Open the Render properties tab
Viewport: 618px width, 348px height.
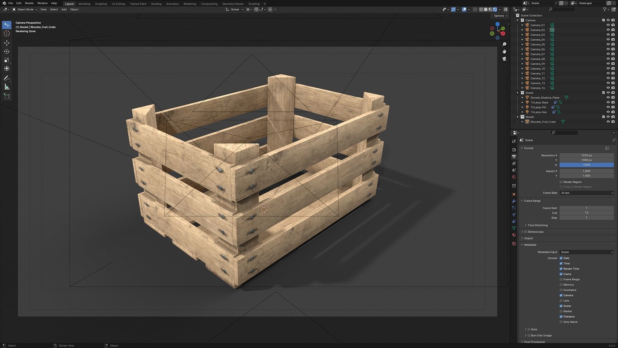[x=514, y=150]
